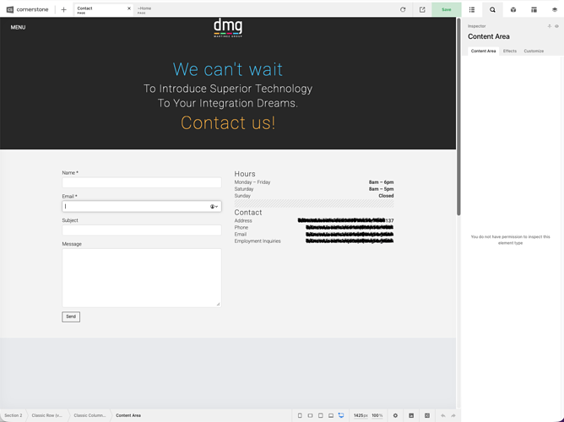Close the Contact page tab
The image size is (564, 422).
pyautogui.click(x=129, y=8)
